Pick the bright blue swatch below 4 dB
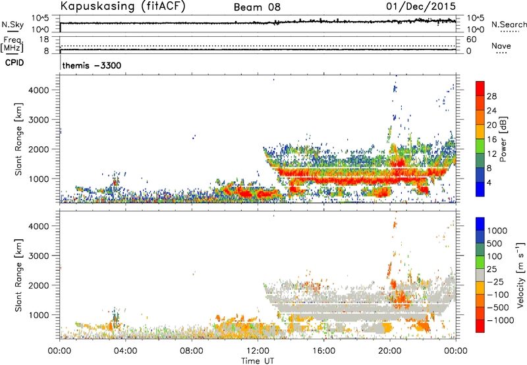Screen dimensions: 527x365 tap(480, 189)
